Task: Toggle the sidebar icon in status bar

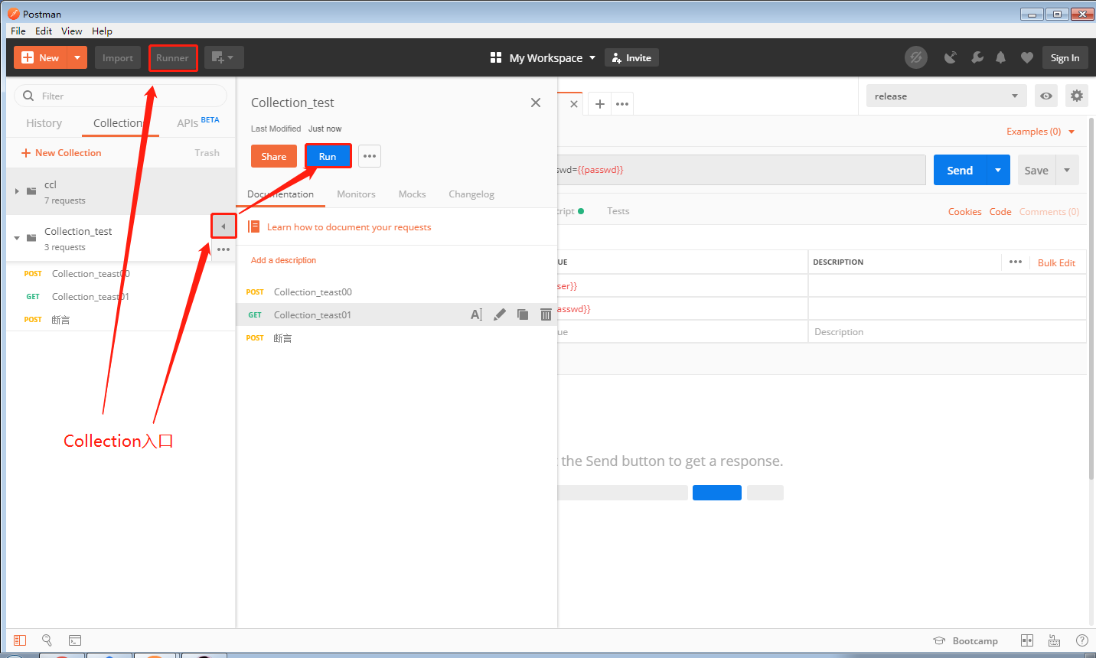Action: pyautogui.click(x=20, y=640)
